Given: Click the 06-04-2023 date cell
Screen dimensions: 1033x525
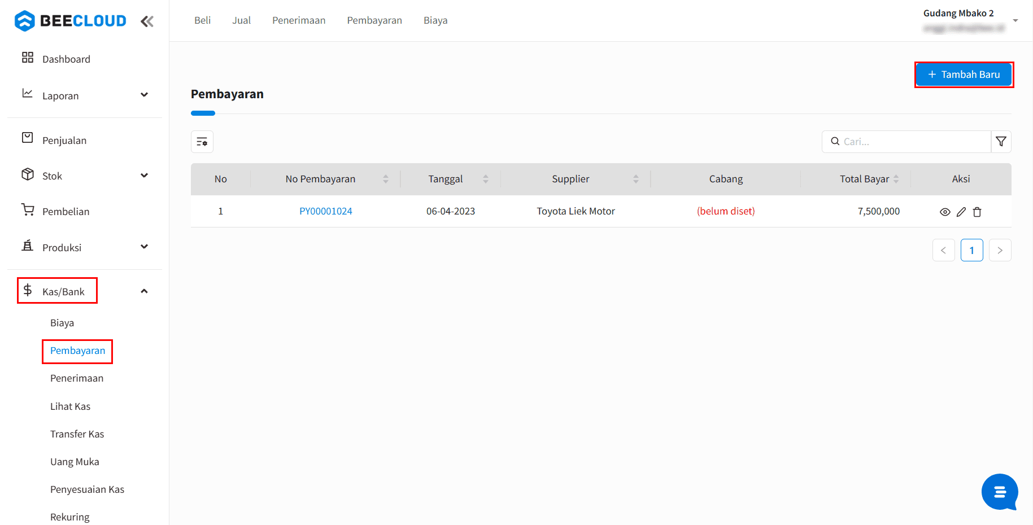Looking at the screenshot, I should (451, 211).
